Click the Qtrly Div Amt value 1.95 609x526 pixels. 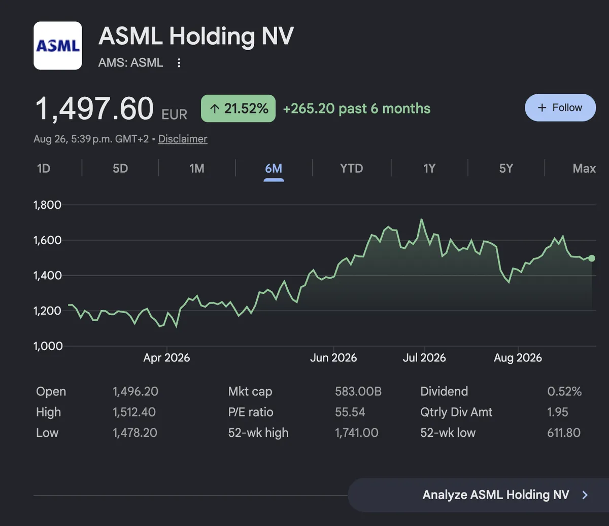(558, 412)
